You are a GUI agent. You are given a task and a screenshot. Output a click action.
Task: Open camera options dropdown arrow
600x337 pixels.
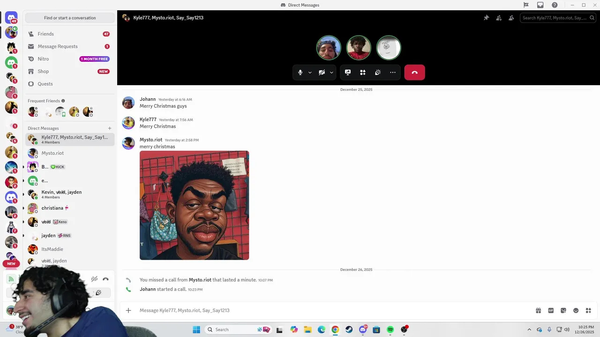[x=331, y=73]
